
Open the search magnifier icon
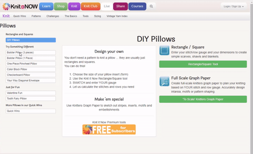coord(151,6)
